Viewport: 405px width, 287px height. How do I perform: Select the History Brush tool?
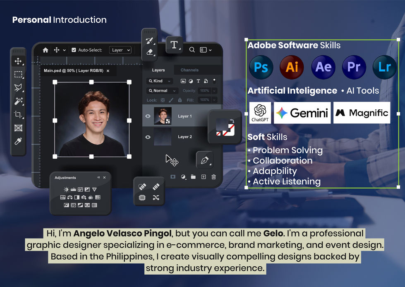pos(150,41)
